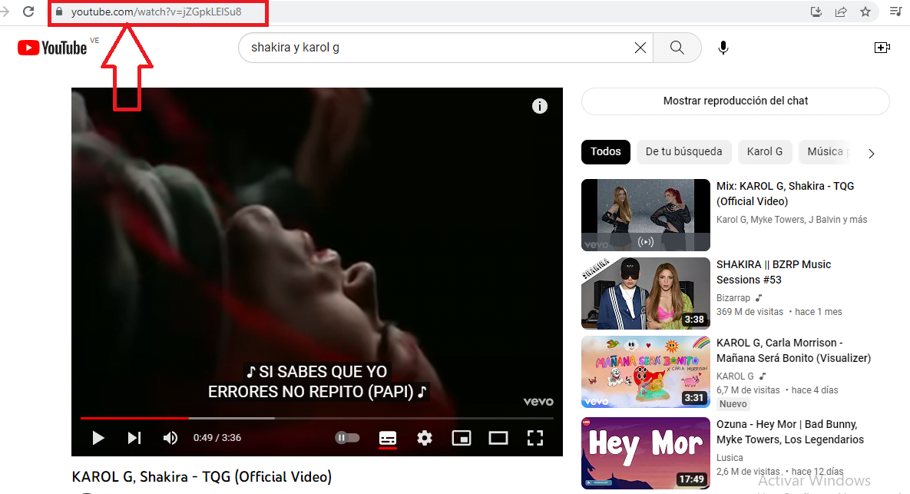Toggle the Autoplay switch in player controls
The width and height of the screenshot is (910, 494).
click(x=347, y=437)
